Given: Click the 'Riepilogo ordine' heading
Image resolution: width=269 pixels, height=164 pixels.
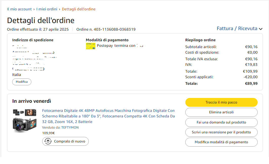Looking at the screenshot, I should [200, 40].
